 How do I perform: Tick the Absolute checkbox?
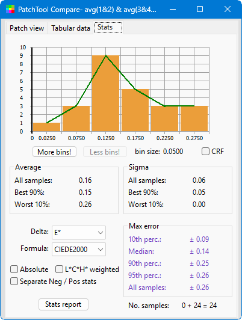(x=14, y=269)
